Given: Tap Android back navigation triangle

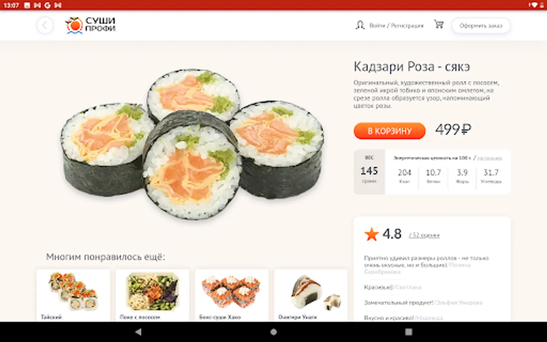Looking at the screenshot, I should [x=138, y=332].
